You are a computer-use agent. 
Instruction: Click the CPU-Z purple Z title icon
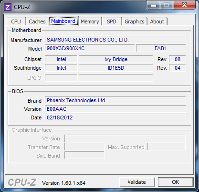8,7
